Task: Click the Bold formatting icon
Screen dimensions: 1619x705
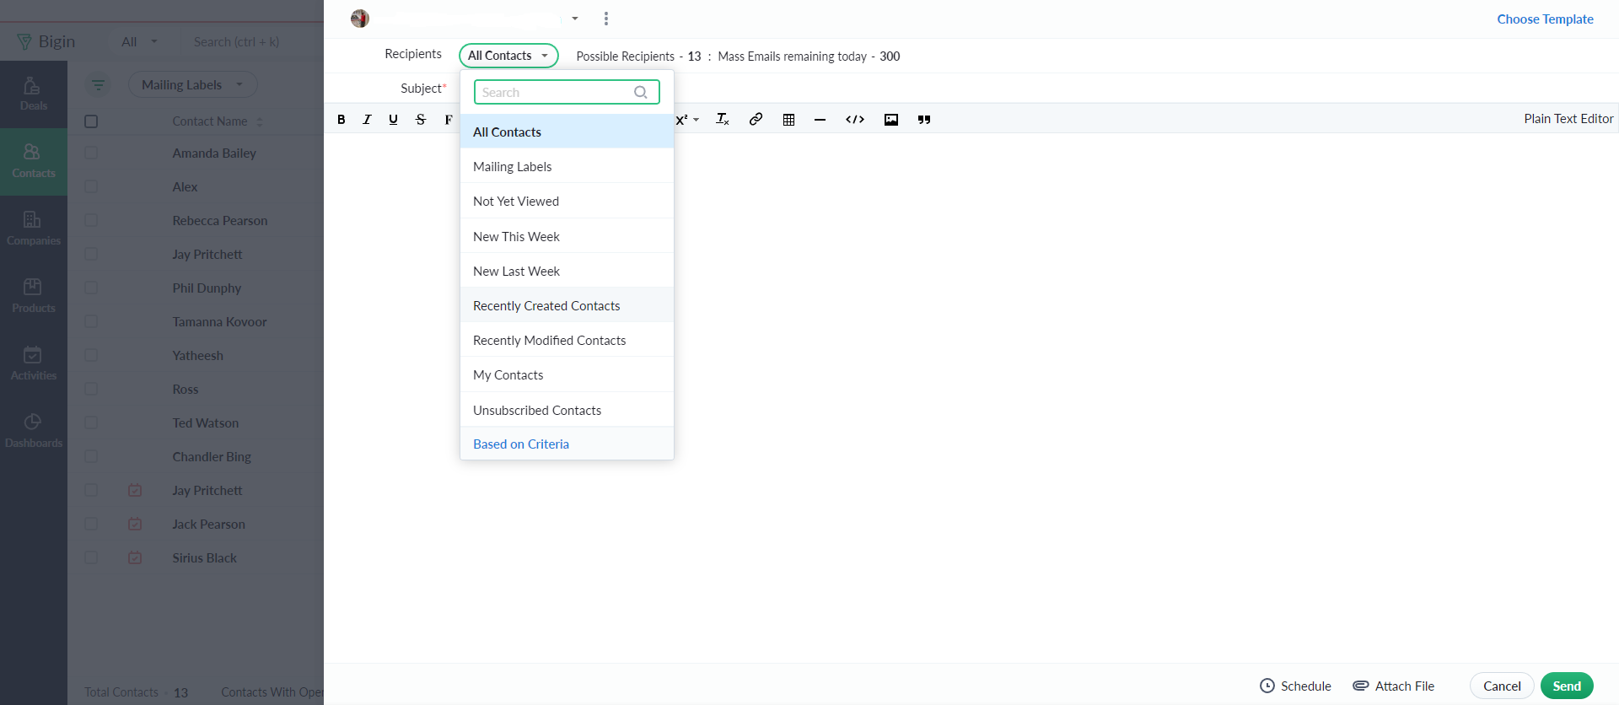Action: click(342, 120)
